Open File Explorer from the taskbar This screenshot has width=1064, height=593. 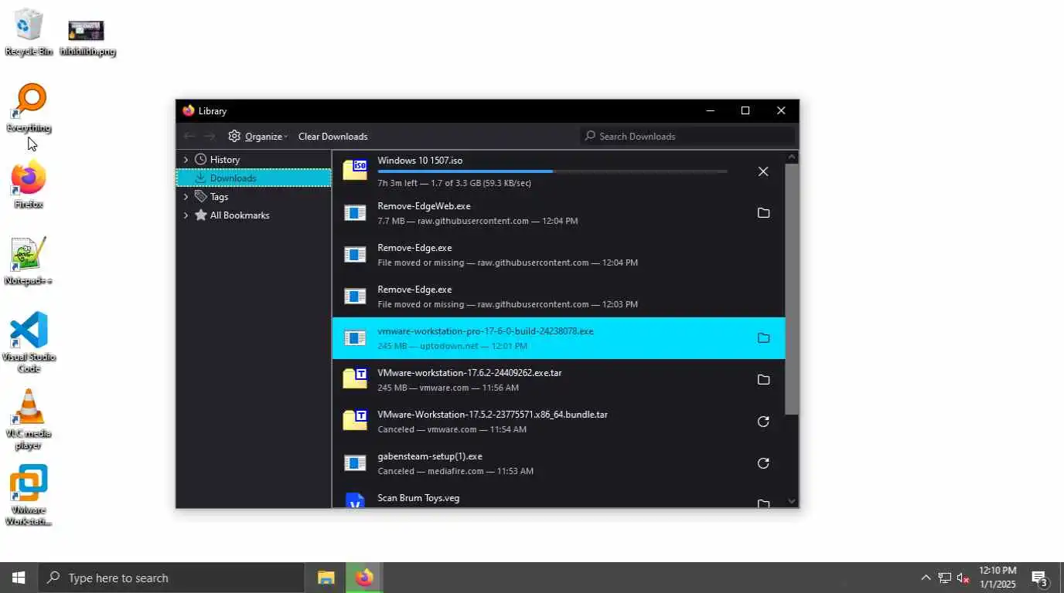tap(326, 578)
